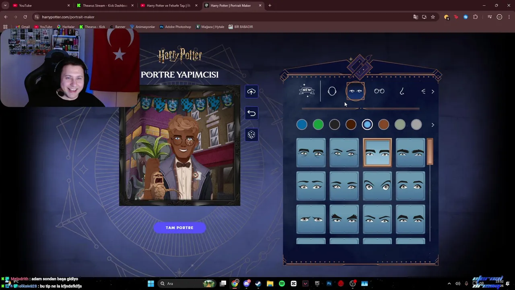Open the Adobe Photoshop bookmark
The width and height of the screenshot is (515, 290).
(x=175, y=27)
